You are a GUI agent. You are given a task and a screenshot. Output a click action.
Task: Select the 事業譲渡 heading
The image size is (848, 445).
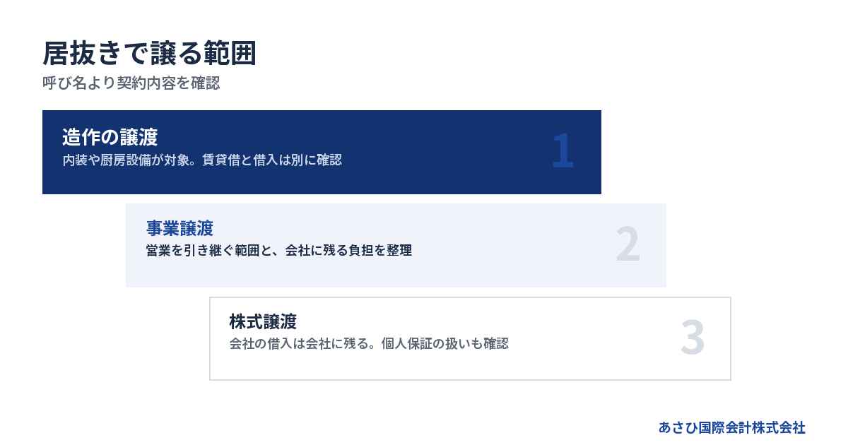click(x=179, y=228)
